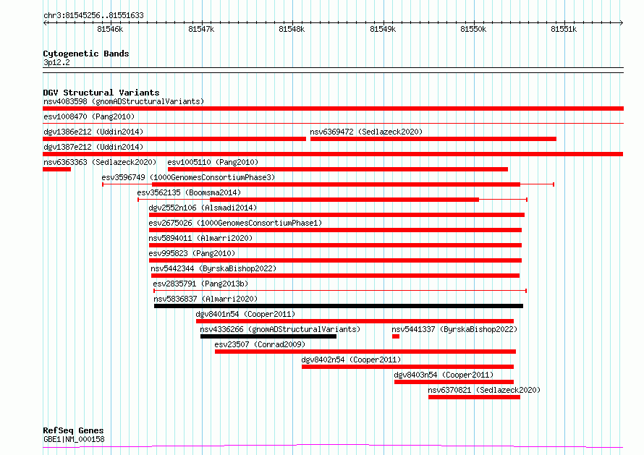The image size is (644, 455).
Task: Click the 81546k ruler position
Action: (110, 29)
